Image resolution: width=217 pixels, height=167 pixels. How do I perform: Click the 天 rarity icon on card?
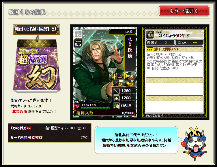78,34
